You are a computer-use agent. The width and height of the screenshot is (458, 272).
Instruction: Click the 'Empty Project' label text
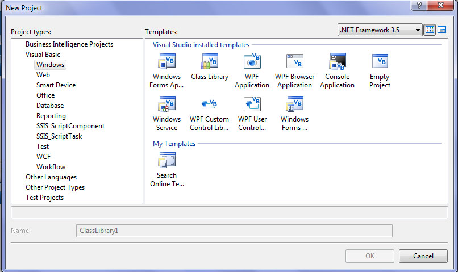click(x=380, y=81)
